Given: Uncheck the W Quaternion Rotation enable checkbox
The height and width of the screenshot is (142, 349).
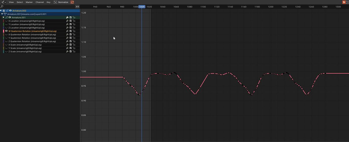Looking at the screenshot, I should pos(71,31).
